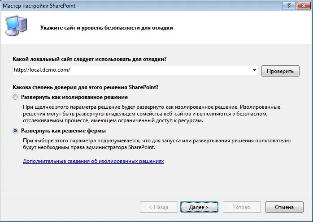Proceed with the Далее button

point(199,207)
